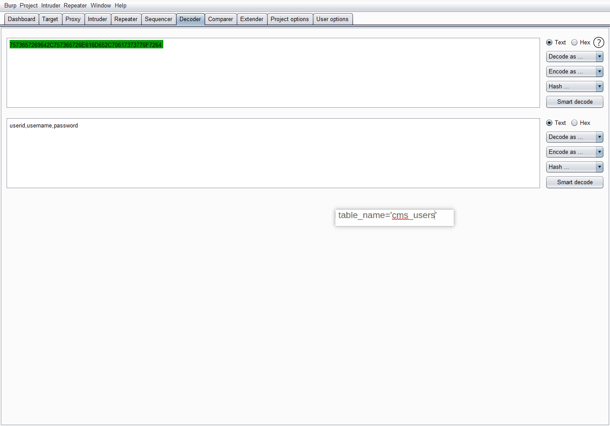Open the Project options tab

click(x=290, y=19)
